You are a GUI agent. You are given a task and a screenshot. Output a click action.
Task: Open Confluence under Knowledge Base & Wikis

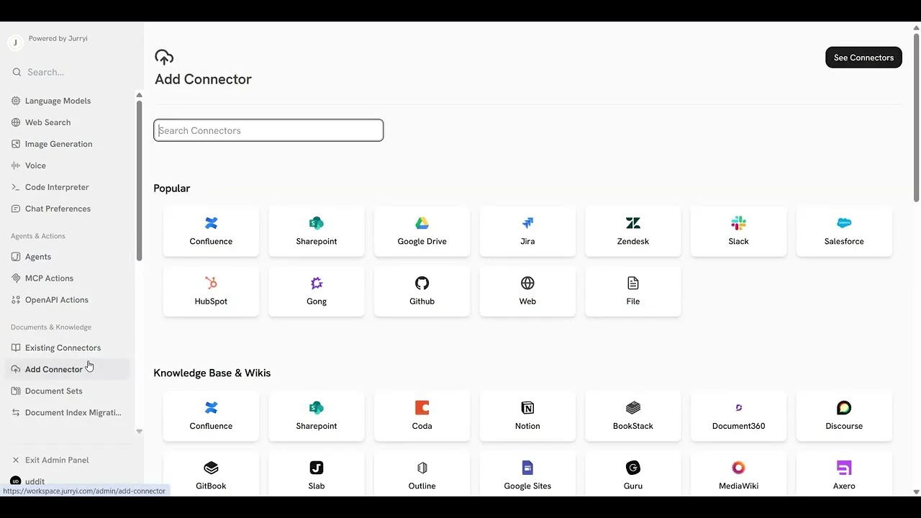coord(211,416)
